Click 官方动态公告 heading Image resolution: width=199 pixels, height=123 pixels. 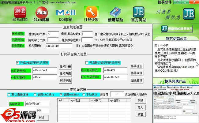176,39
